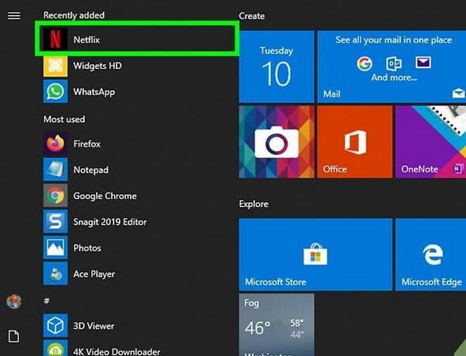466x356 pixels.
Task: Click 'And more...' in Mail tile
Action: (x=394, y=78)
